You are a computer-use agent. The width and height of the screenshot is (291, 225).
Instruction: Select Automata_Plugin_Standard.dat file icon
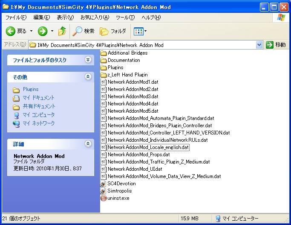pyautogui.click(x=104, y=118)
